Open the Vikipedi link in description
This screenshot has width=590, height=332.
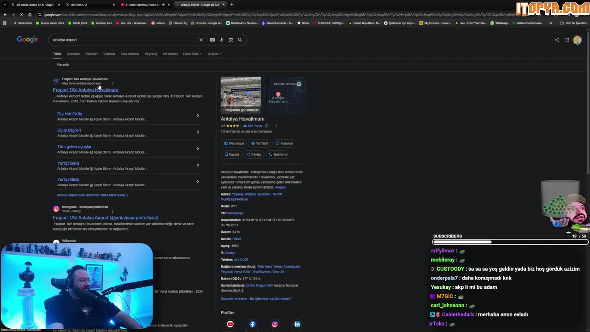tap(280, 187)
